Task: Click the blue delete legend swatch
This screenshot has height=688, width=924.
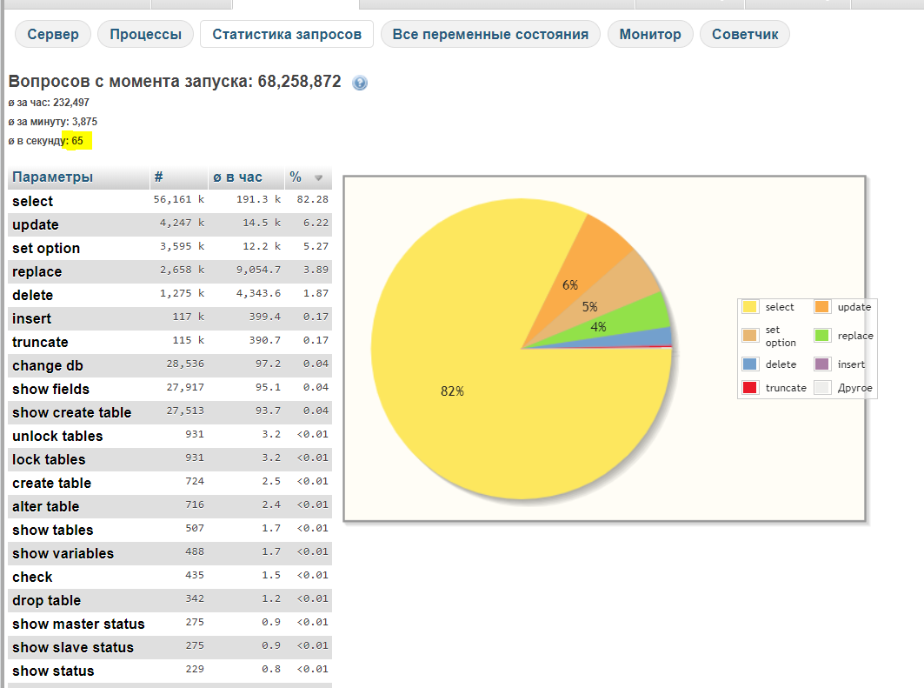Action: (x=750, y=364)
